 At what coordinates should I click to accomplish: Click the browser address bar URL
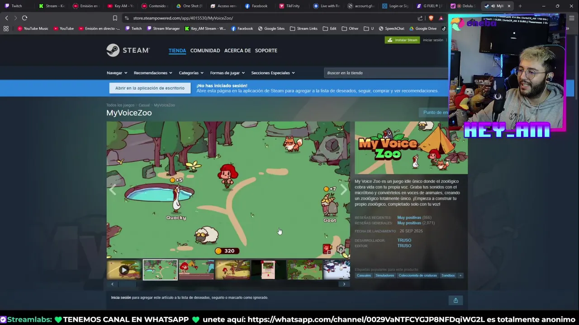point(183,18)
